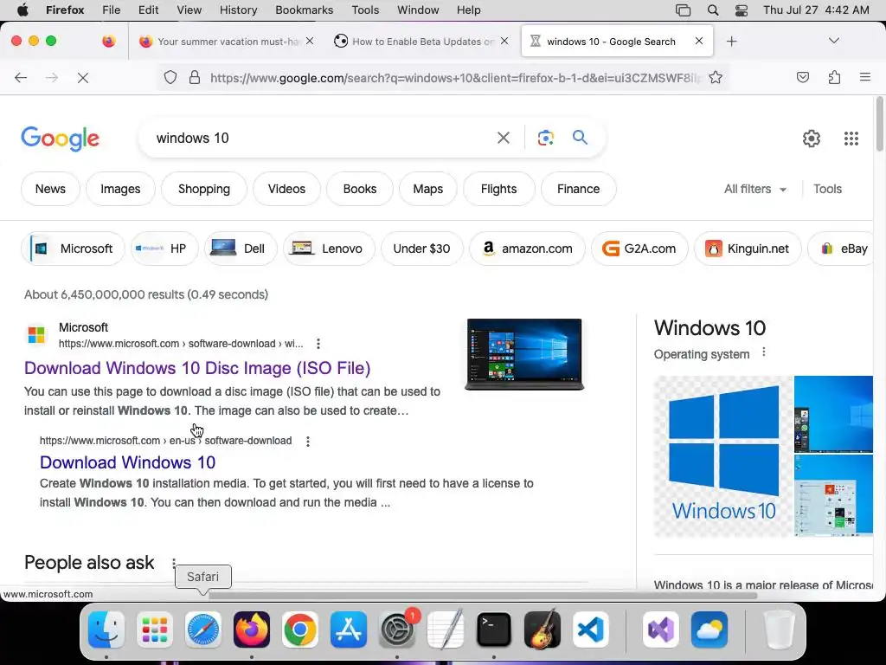Image resolution: width=886 pixels, height=665 pixels.
Task: Submit search with magnifier icon
Action: pos(580,138)
